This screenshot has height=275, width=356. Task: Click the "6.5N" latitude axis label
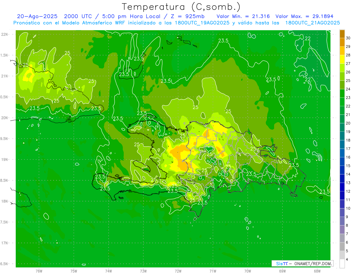pyautogui.click(x=4, y=264)
